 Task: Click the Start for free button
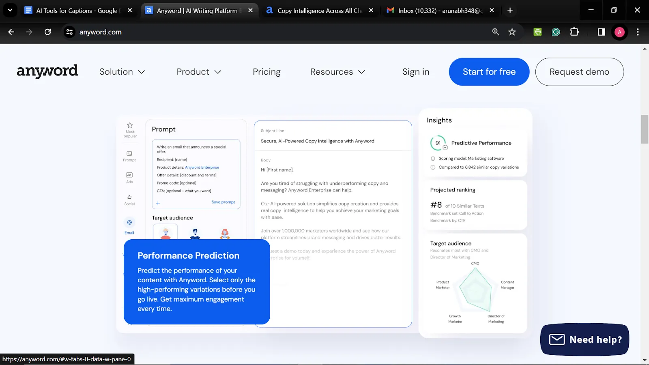pyautogui.click(x=489, y=72)
